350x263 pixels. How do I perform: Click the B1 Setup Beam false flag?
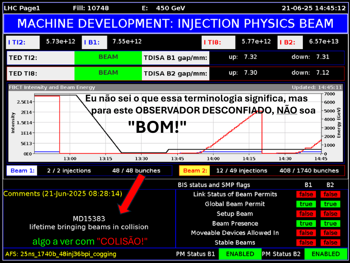(x=306, y=214)
